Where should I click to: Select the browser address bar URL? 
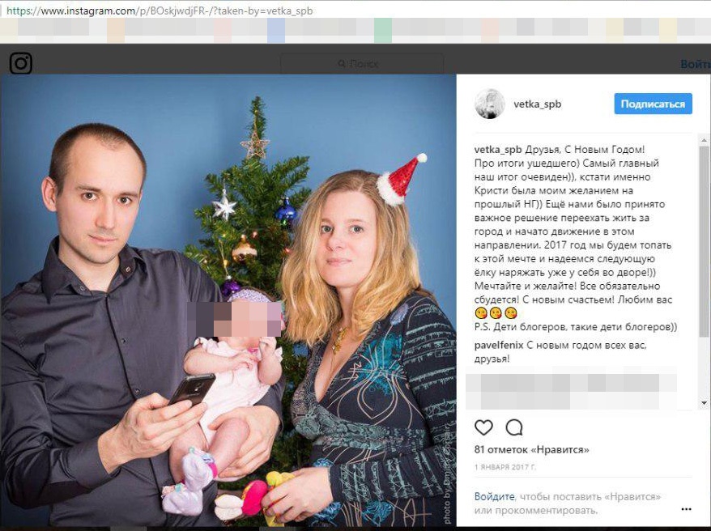point(160,11)
